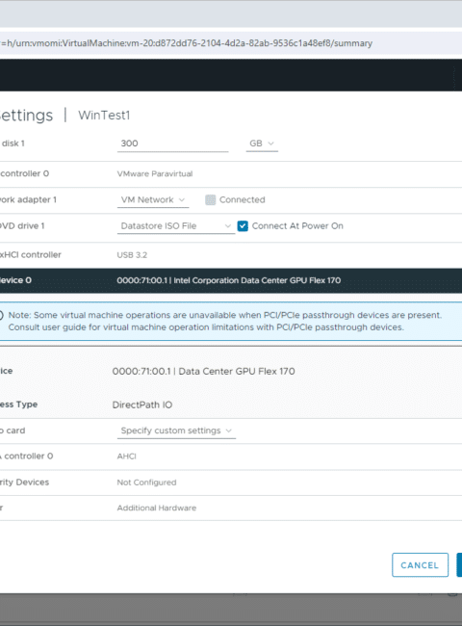
Task: Expand the DVD drive 1 label
Action: (x=22, y=226)
